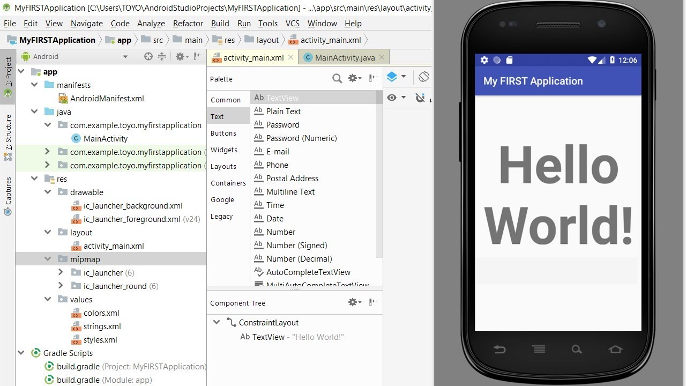Open design surface layers selector
The width and height of the screenshot is (686, 386).
[396, 77]
